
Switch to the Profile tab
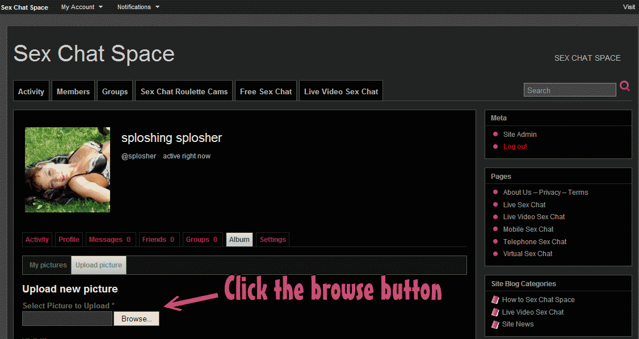pos(69,240)
